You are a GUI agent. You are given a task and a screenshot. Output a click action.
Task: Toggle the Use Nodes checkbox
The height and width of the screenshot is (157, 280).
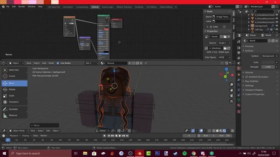58,63
